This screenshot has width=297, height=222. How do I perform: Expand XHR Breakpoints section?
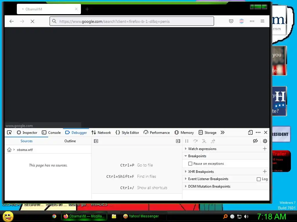[x=186, y=171]
